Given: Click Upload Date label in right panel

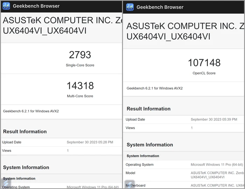Looking at the screenshot, I should [x=135, y=119].
